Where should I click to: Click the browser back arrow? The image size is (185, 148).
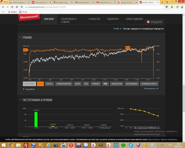pos(3,7)
